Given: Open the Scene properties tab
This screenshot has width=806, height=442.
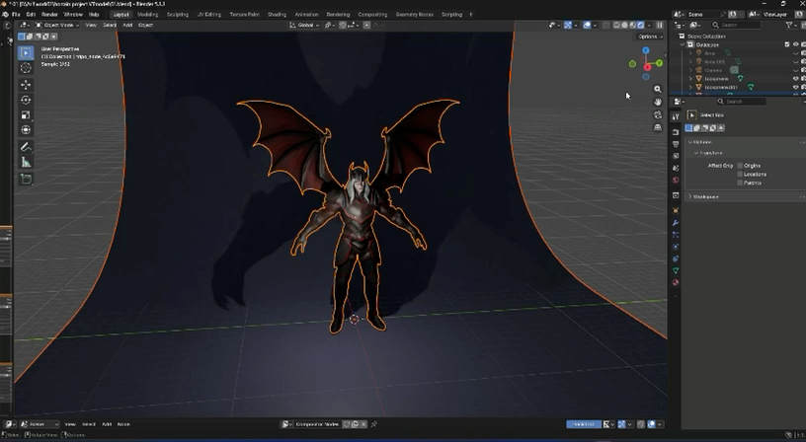Looking at the screenshot, I should click(676, 168).
